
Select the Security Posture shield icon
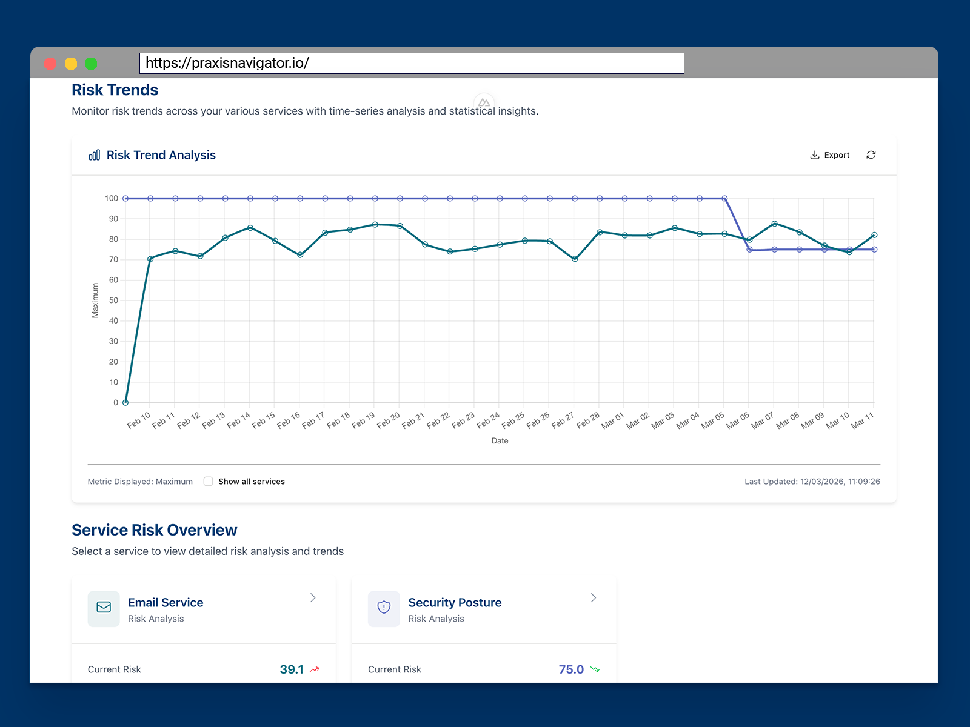[383, 608]
